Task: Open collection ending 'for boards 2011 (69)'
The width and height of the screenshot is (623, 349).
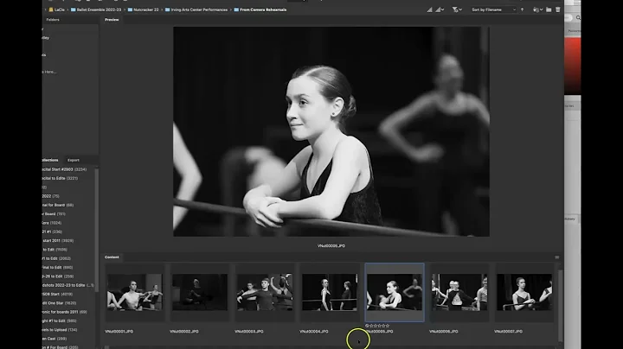Action: (x=65, y=312)
